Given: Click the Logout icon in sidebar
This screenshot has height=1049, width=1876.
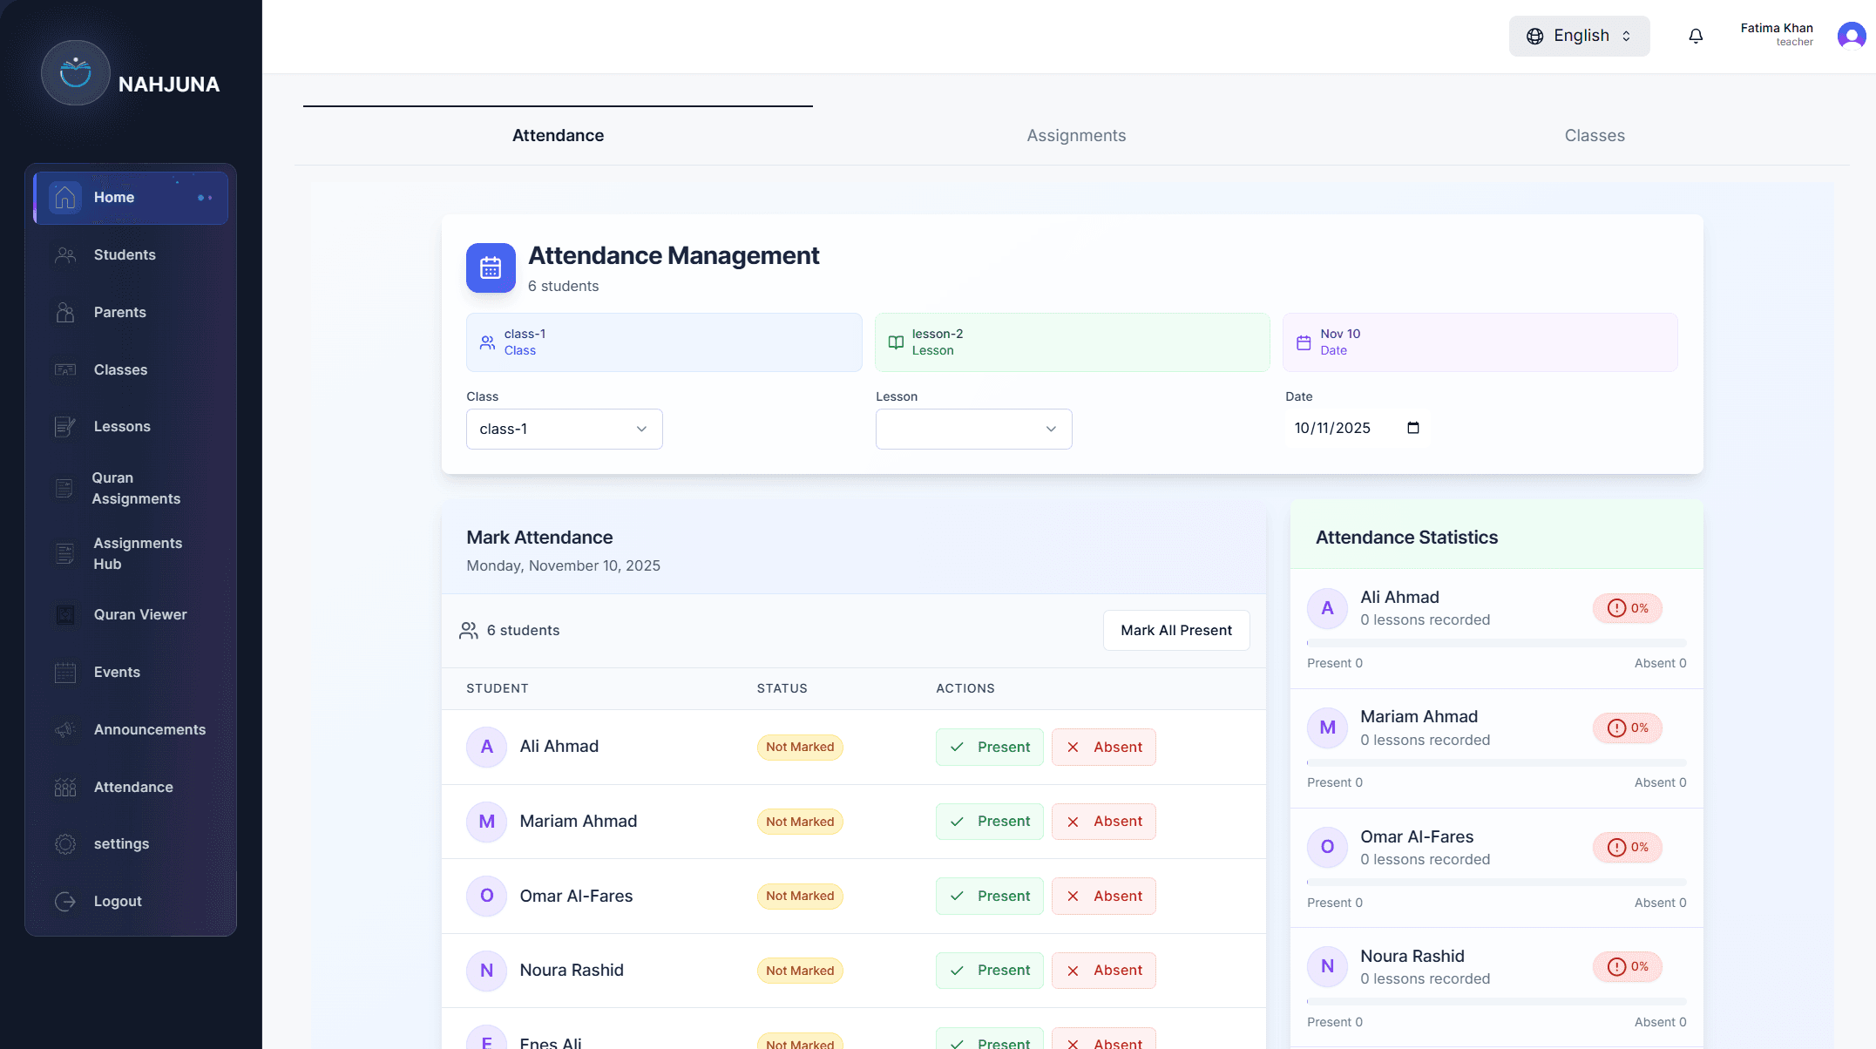Looking at the screenshot, I should pyautogui.click(x=65, y=902).
